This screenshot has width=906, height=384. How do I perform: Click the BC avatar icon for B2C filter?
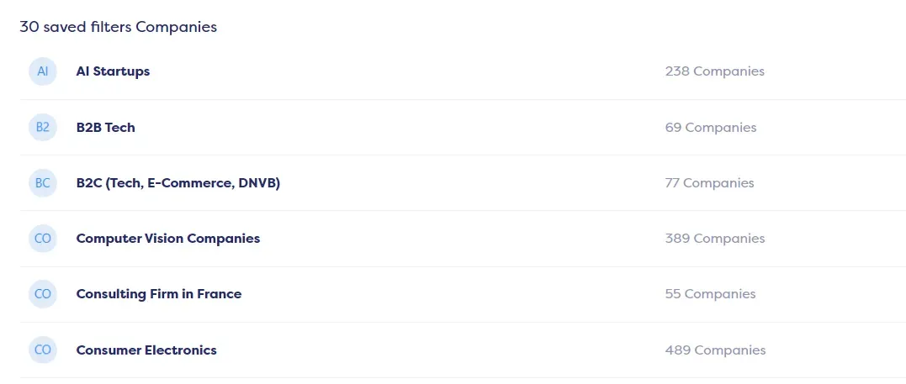(x=42, y=183)
